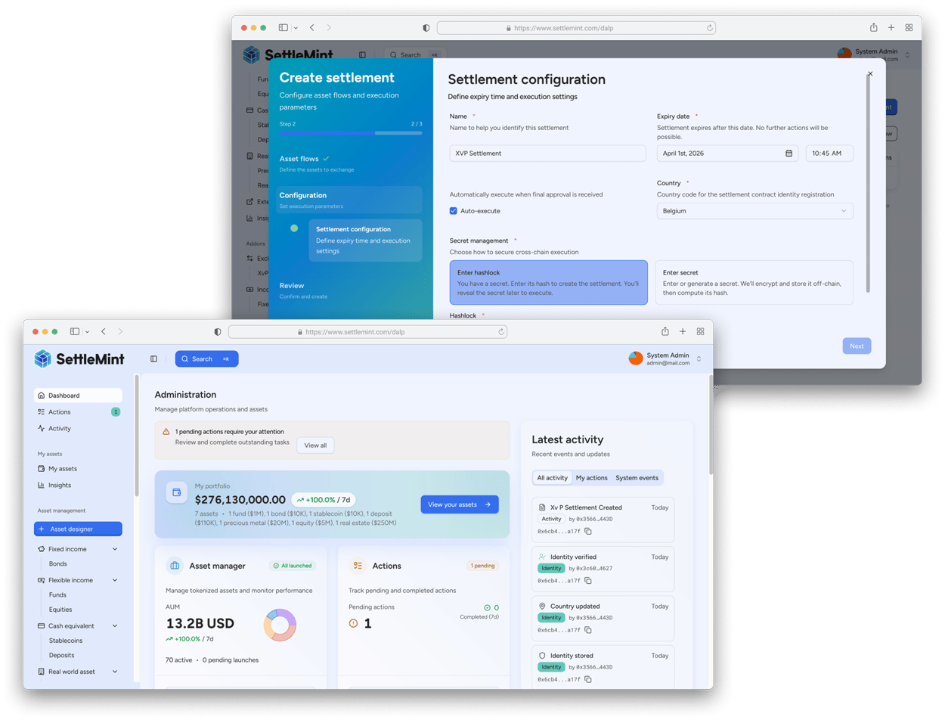Go back in front Safari window
Image resolution: width=945 pixels, height=720 pixels.
(103, 331)
